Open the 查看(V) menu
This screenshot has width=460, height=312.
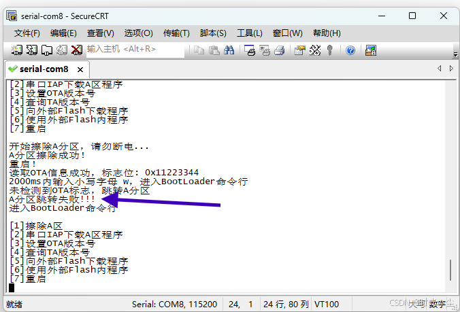(x=100, y=33)
